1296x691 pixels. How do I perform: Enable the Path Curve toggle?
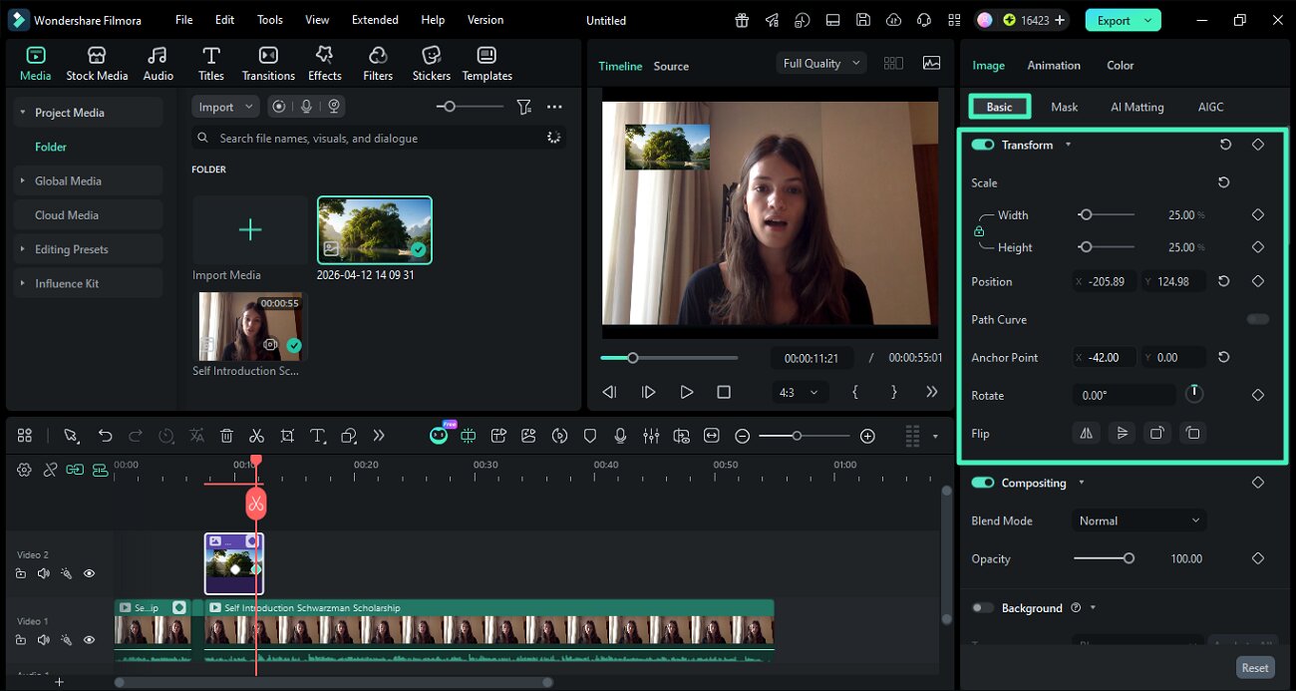pyautogui.click(x=1258, y=319)
